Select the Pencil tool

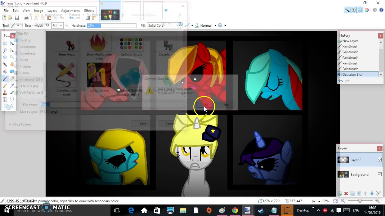click(x=5, y=85)
